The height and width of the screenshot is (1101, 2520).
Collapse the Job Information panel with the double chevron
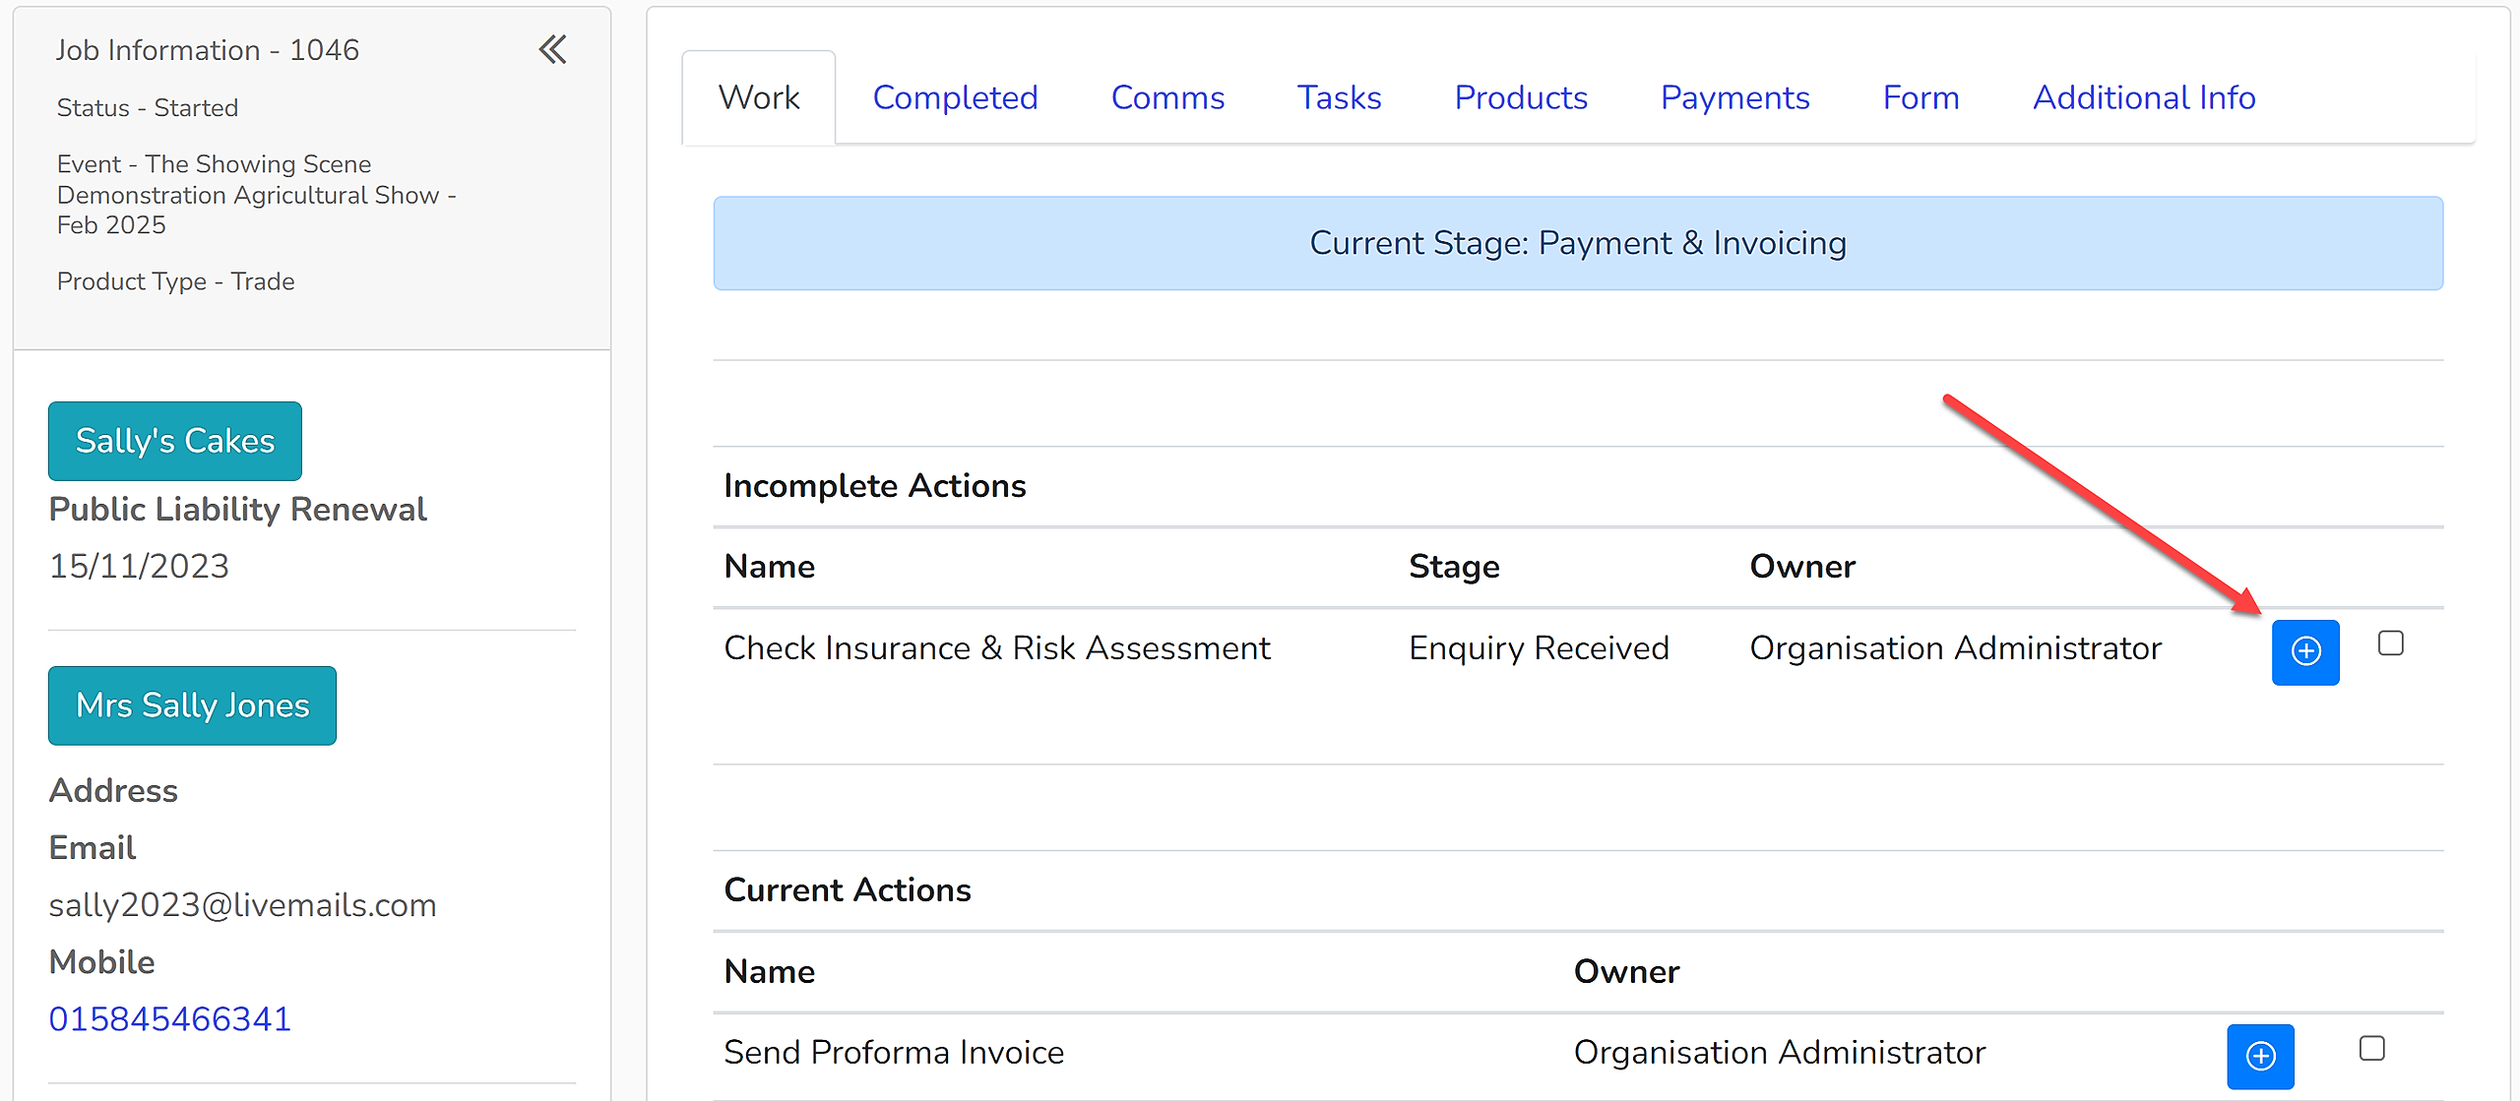click(552, 49)
